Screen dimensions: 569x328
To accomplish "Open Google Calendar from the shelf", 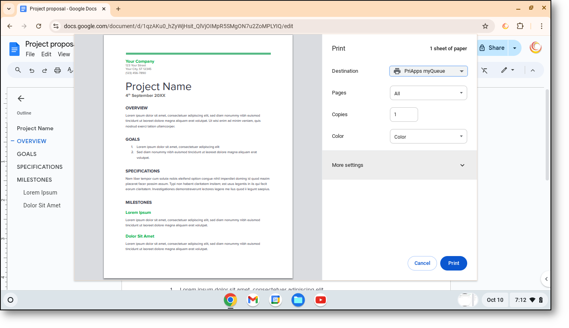I will (x=276, y=300).
